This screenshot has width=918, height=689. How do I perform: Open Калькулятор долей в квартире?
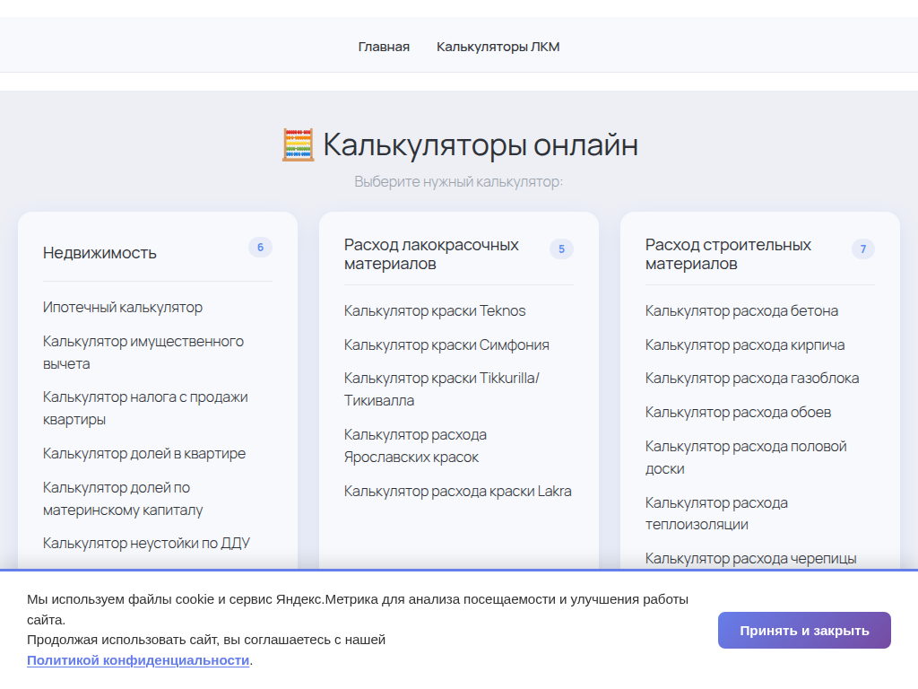pyautogui.click(x=144, y=454)
